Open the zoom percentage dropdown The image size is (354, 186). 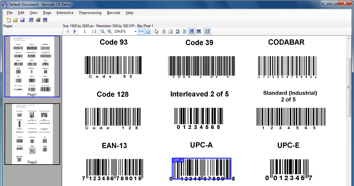point(136,31)
